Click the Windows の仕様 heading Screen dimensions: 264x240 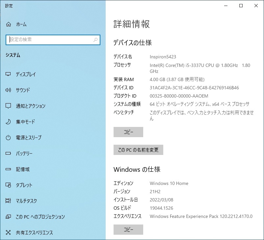137,169
